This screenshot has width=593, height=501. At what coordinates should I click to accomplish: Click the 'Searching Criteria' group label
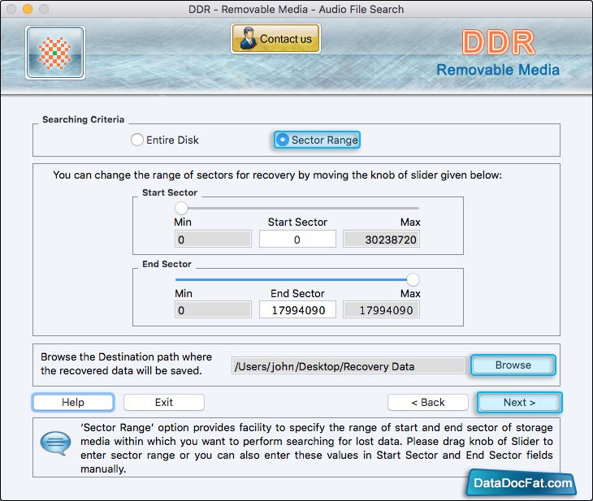pyautogui.click(x=83, y=119)
